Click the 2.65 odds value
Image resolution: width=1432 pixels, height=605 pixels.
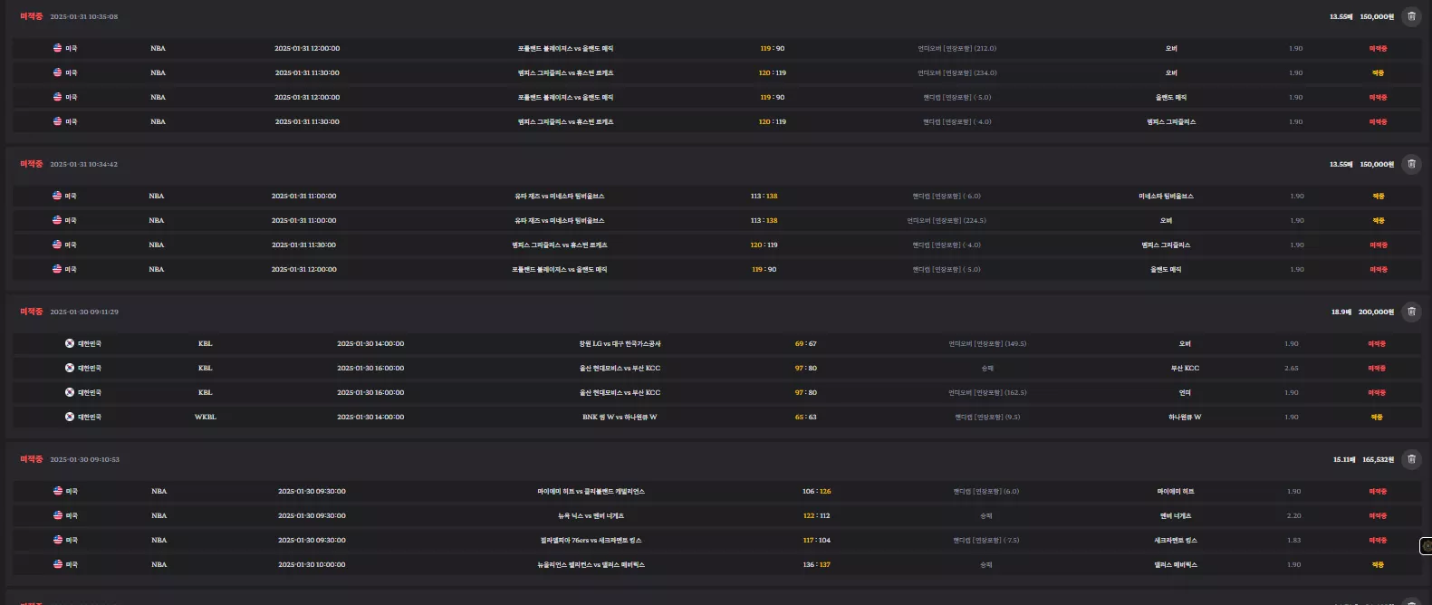1291,369
